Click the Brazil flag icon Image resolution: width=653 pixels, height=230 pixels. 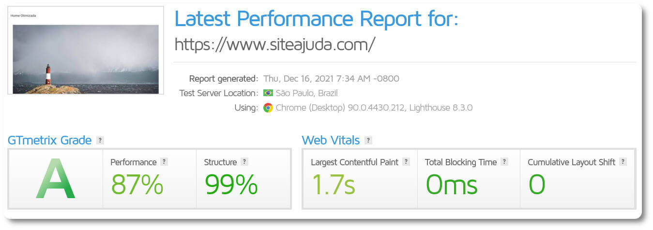click(x=268, y=93)
